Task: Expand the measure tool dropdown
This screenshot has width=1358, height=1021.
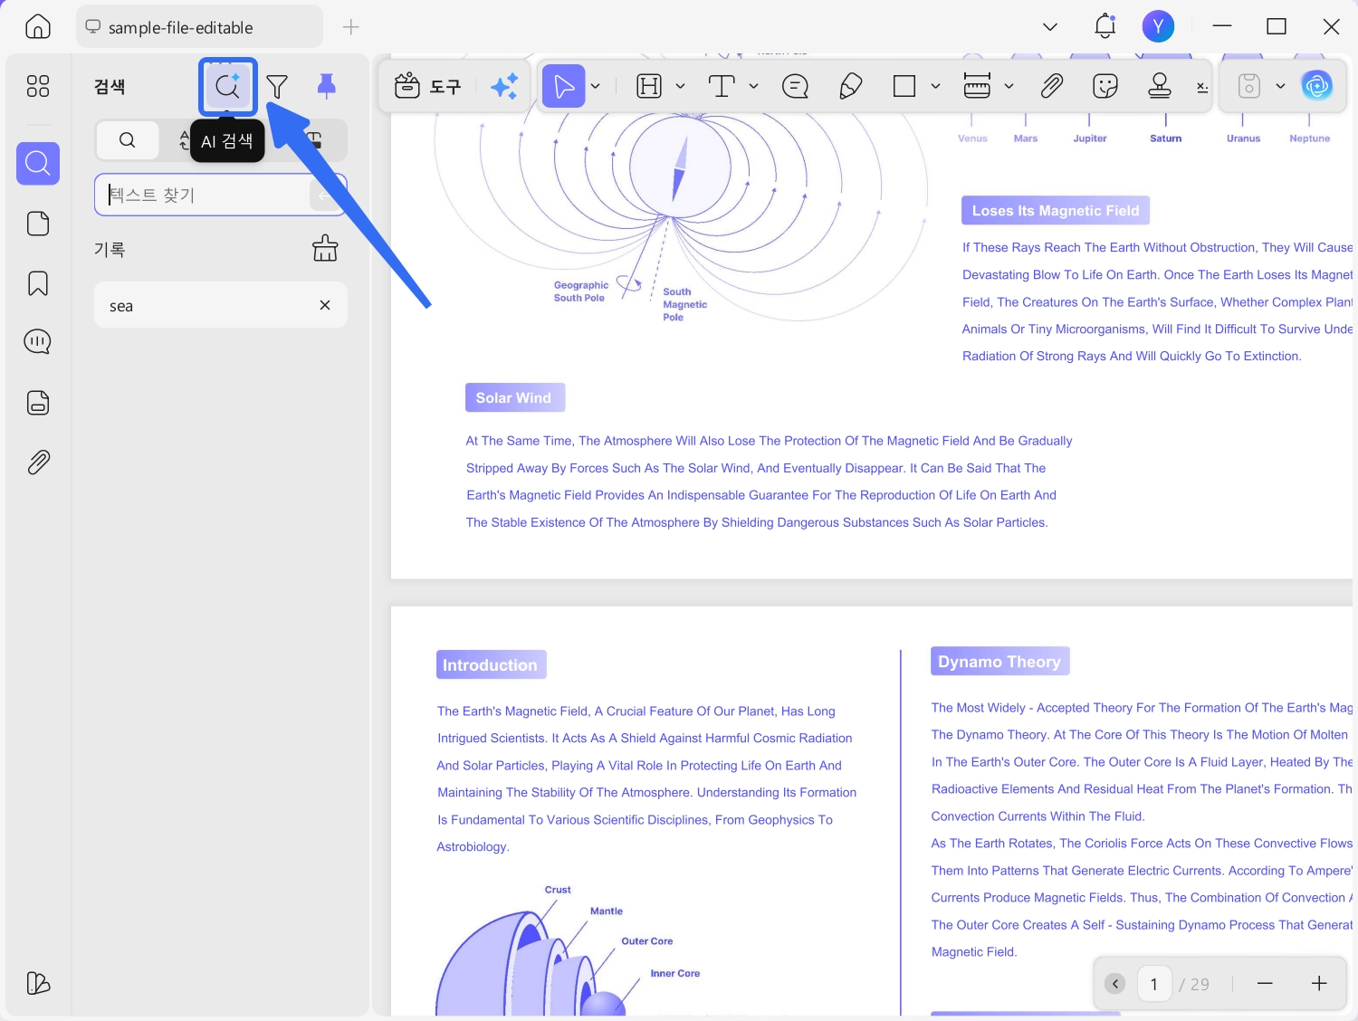Action: coord(1009,86)
